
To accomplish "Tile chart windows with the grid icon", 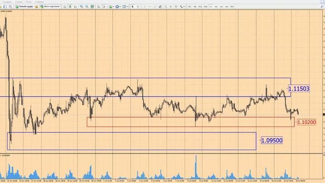I will click(x=92, y=7).
